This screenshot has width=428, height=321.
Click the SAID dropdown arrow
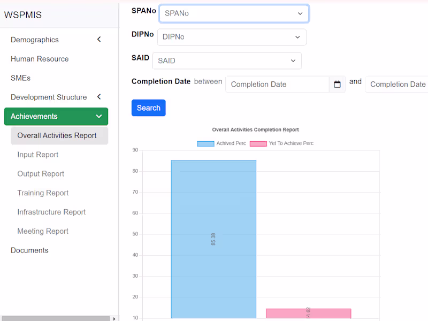pyautogui.click(x=293, y=60)
